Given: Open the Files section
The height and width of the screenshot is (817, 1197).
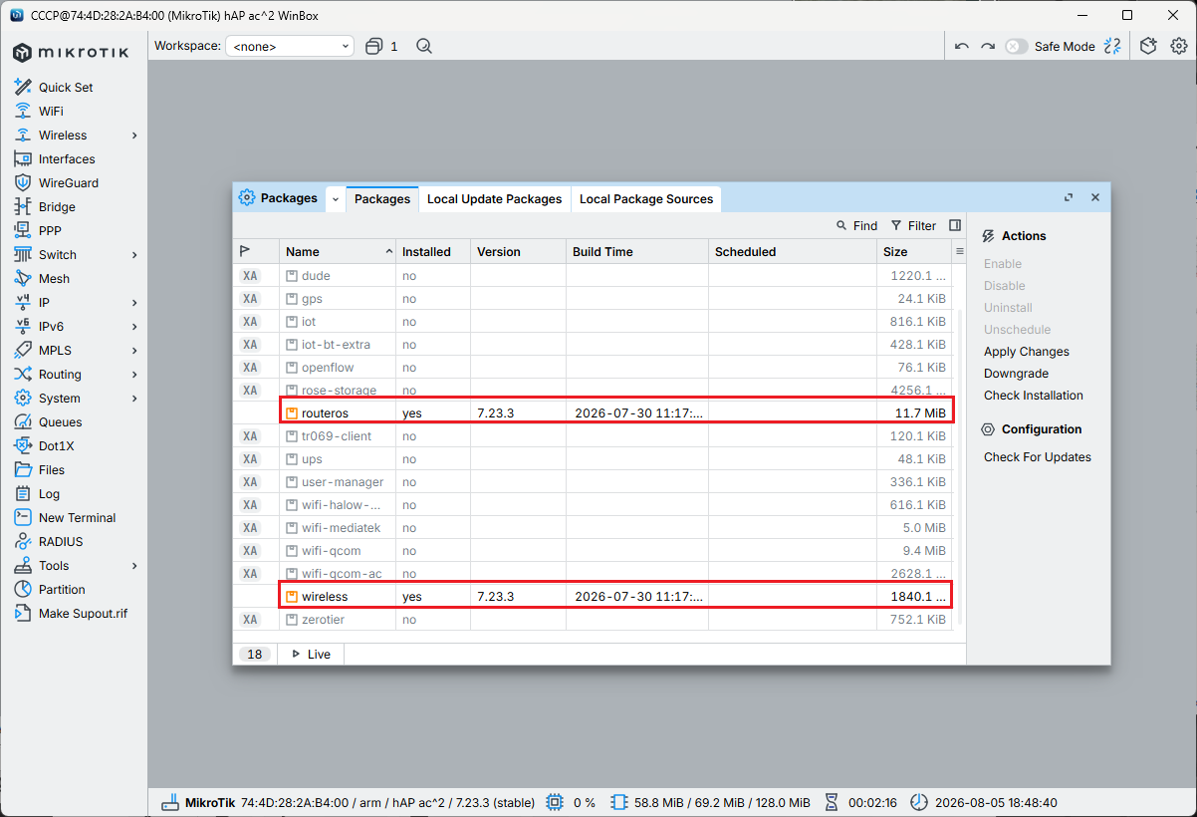Looking at the screenshot, I should tap(52, 469).
